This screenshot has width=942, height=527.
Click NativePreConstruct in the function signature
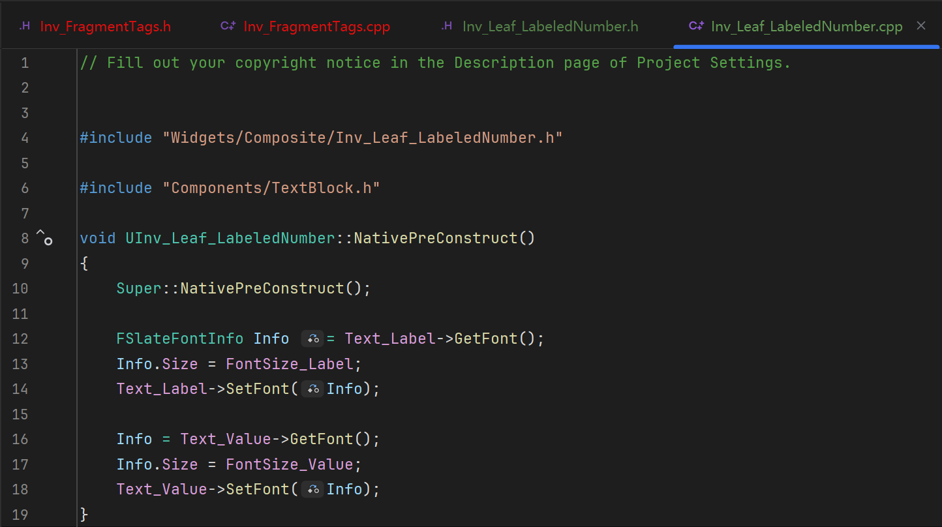coord(436,238)
